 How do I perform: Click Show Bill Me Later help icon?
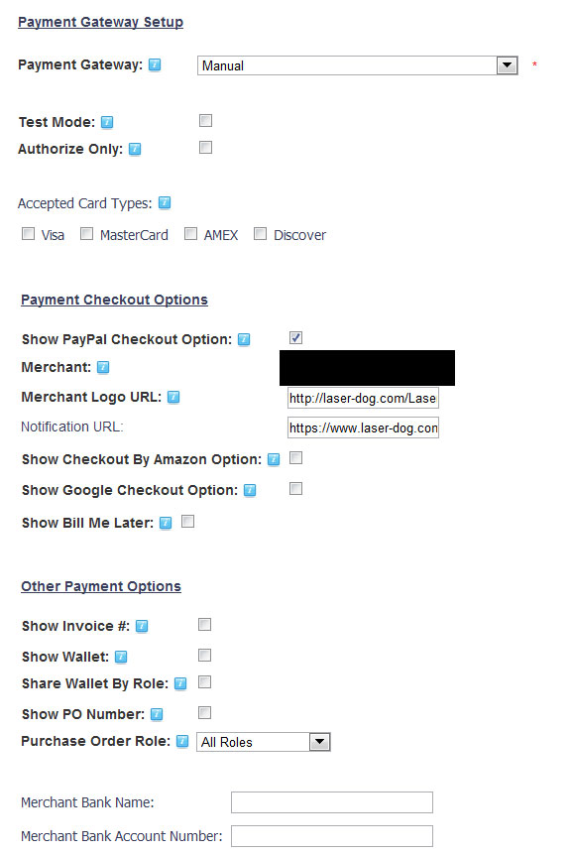pyautogui.click(x=166, y=523)
